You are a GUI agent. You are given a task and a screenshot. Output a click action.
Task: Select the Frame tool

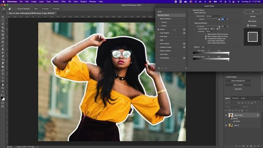[x=3, y=35]
